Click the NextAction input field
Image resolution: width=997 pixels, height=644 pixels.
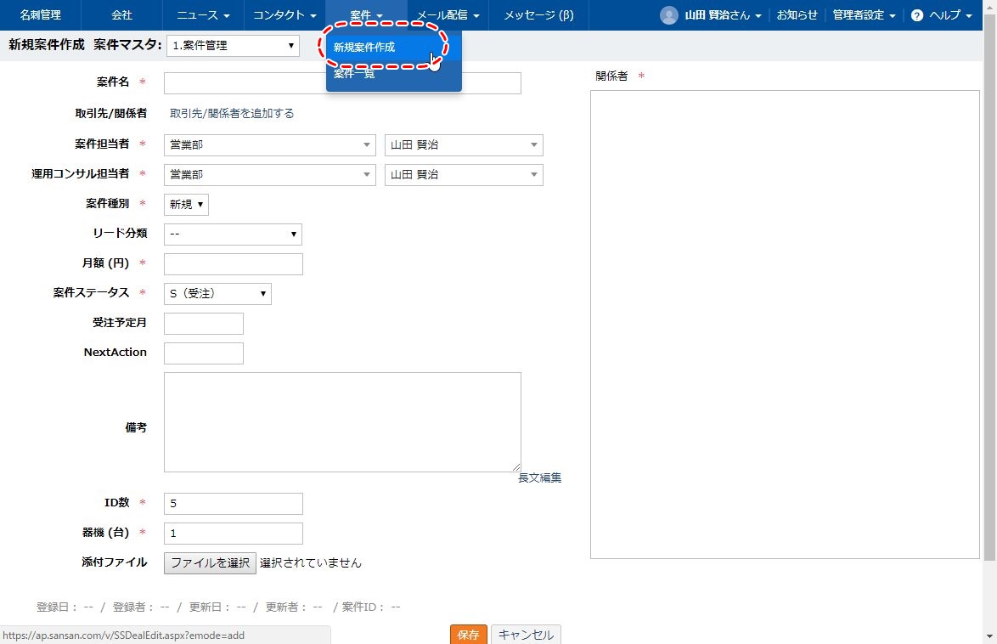[204, 353]
